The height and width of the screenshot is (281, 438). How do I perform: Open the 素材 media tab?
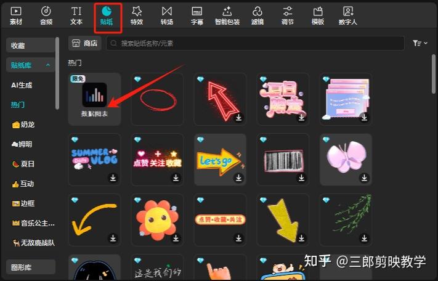(x=16, y=16)
